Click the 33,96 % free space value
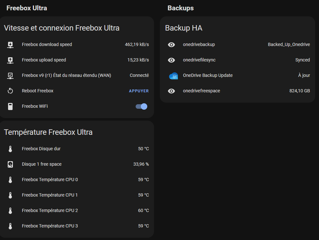This screenshot has width=319, height=240. [141, 164]
